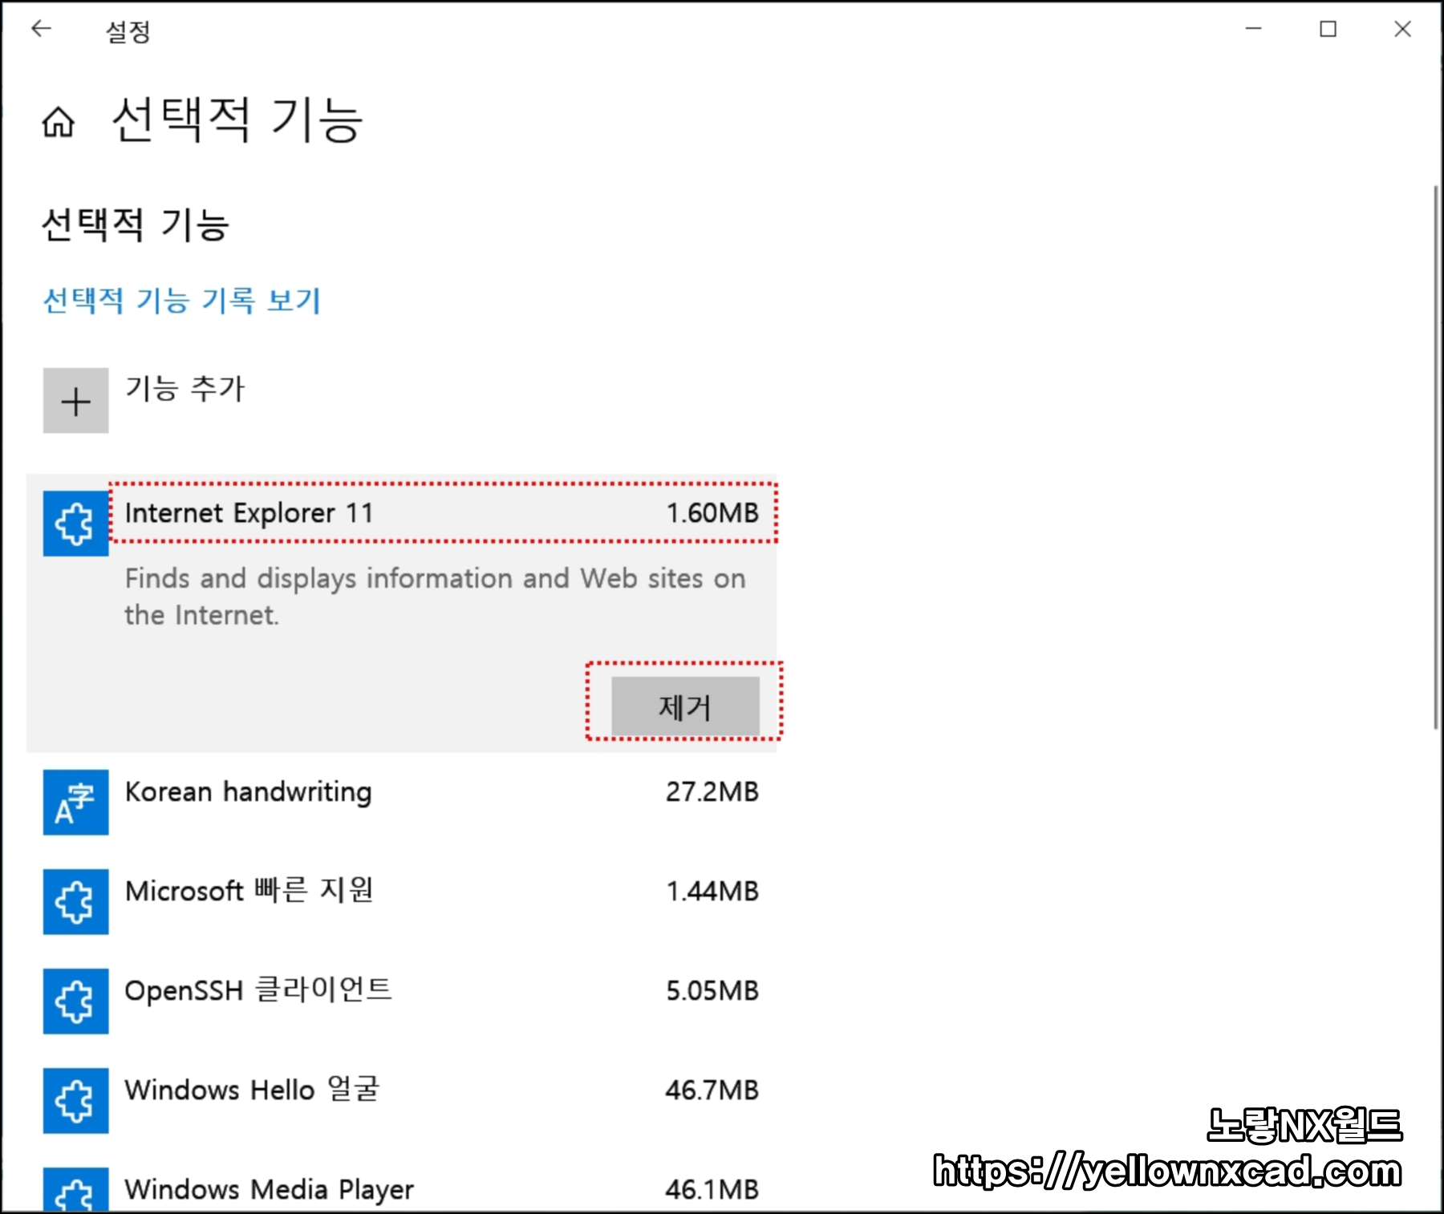This screenshot has width=1444, height=1214.
Task: Expand the Microsoft 빠른 지원 entry
Action: coord(402,902)
